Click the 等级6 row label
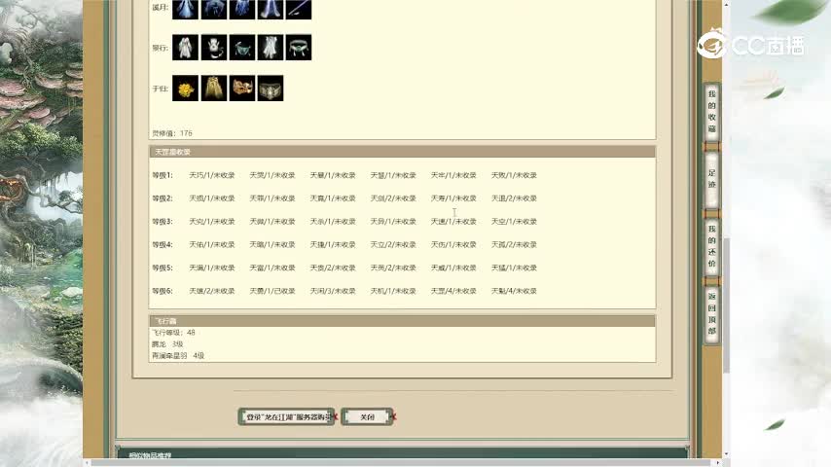The image size is (831, 467). click(x=163, y=291)
